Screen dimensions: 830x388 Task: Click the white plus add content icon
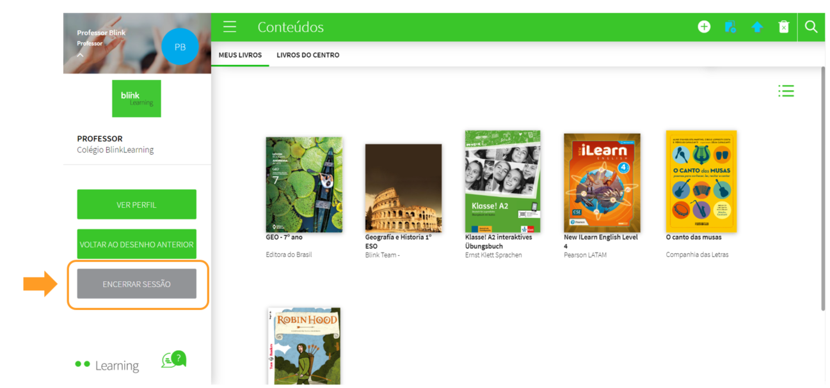[704, 27]
